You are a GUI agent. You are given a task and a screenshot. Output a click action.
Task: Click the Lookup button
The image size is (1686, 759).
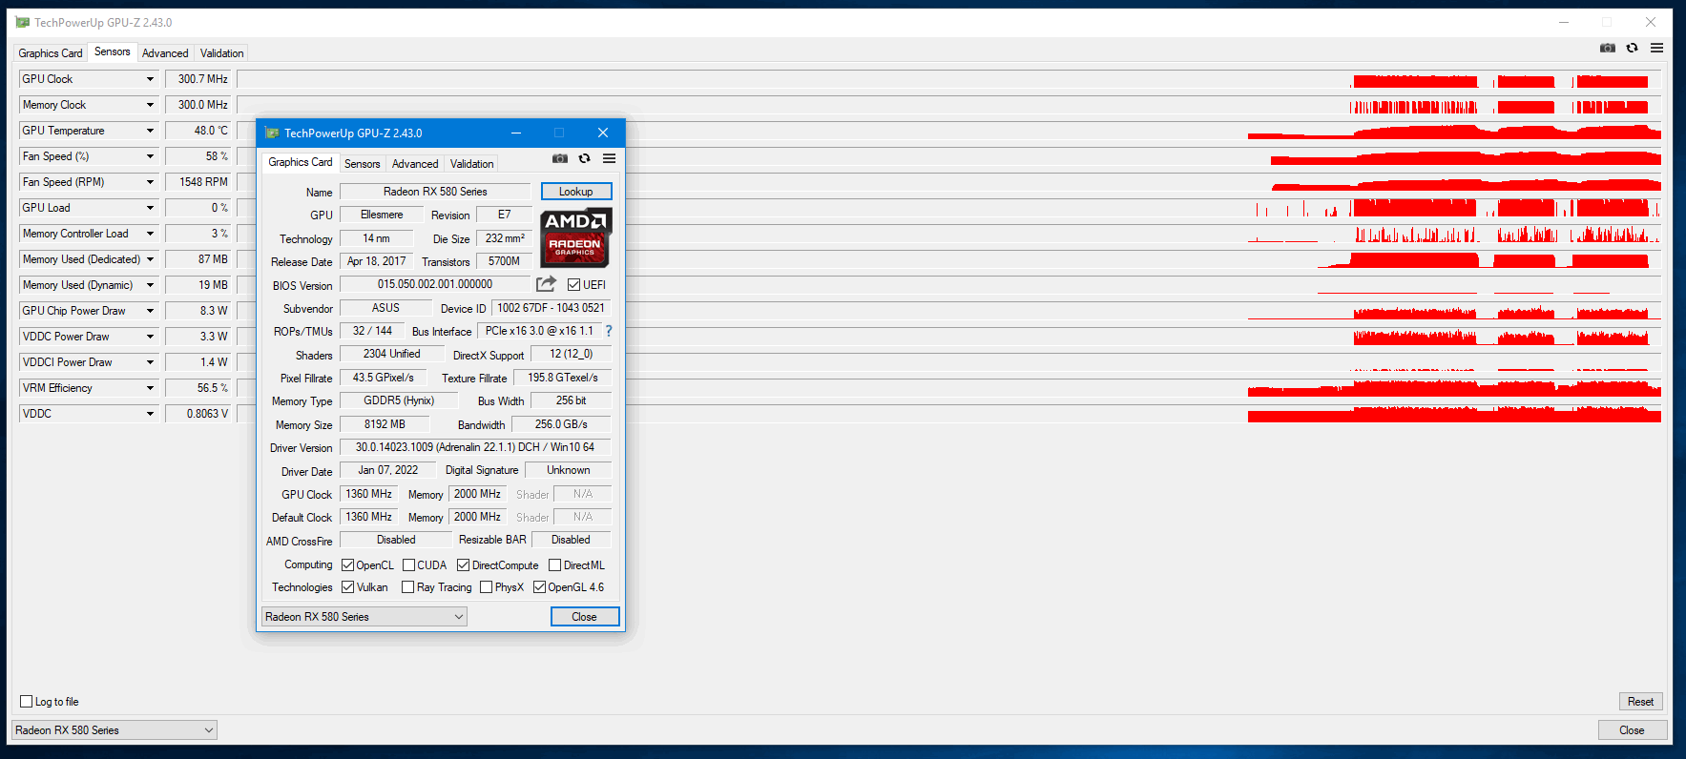coord(576,192)
